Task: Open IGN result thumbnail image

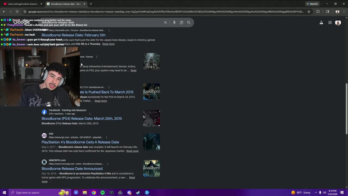Action: 151,142
